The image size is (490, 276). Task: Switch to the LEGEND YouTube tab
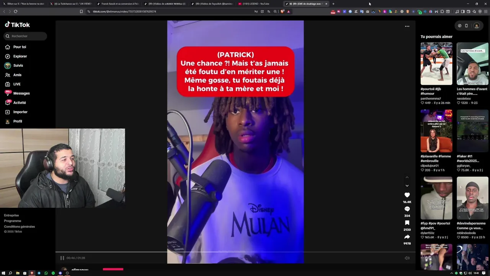point(256,4)
